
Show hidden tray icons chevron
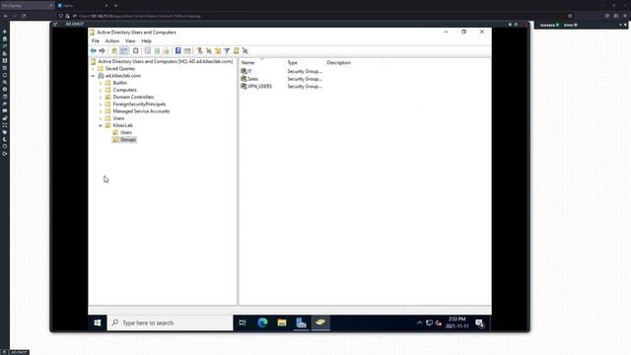point(419,322)
